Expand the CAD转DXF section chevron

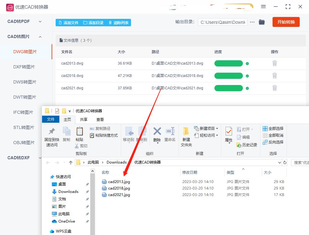40,158
